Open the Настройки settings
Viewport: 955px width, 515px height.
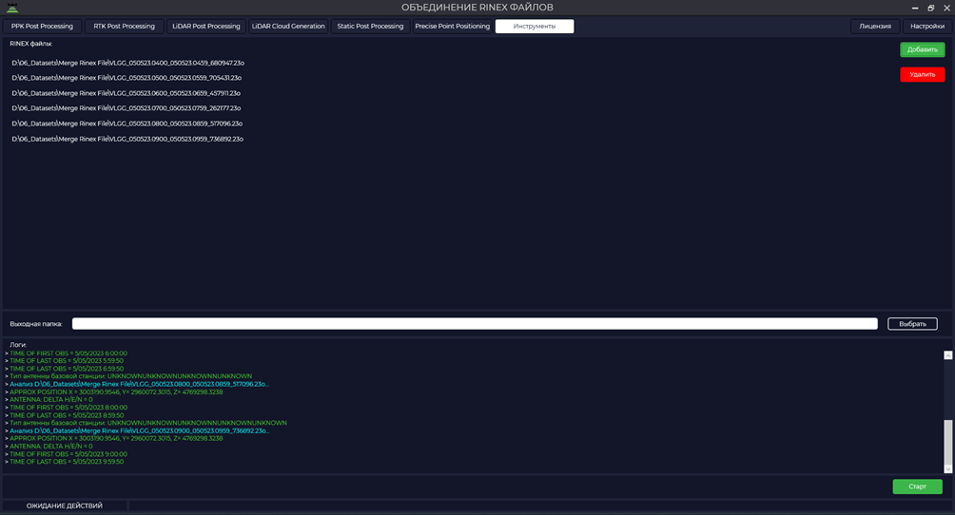[x=927, y=27]
